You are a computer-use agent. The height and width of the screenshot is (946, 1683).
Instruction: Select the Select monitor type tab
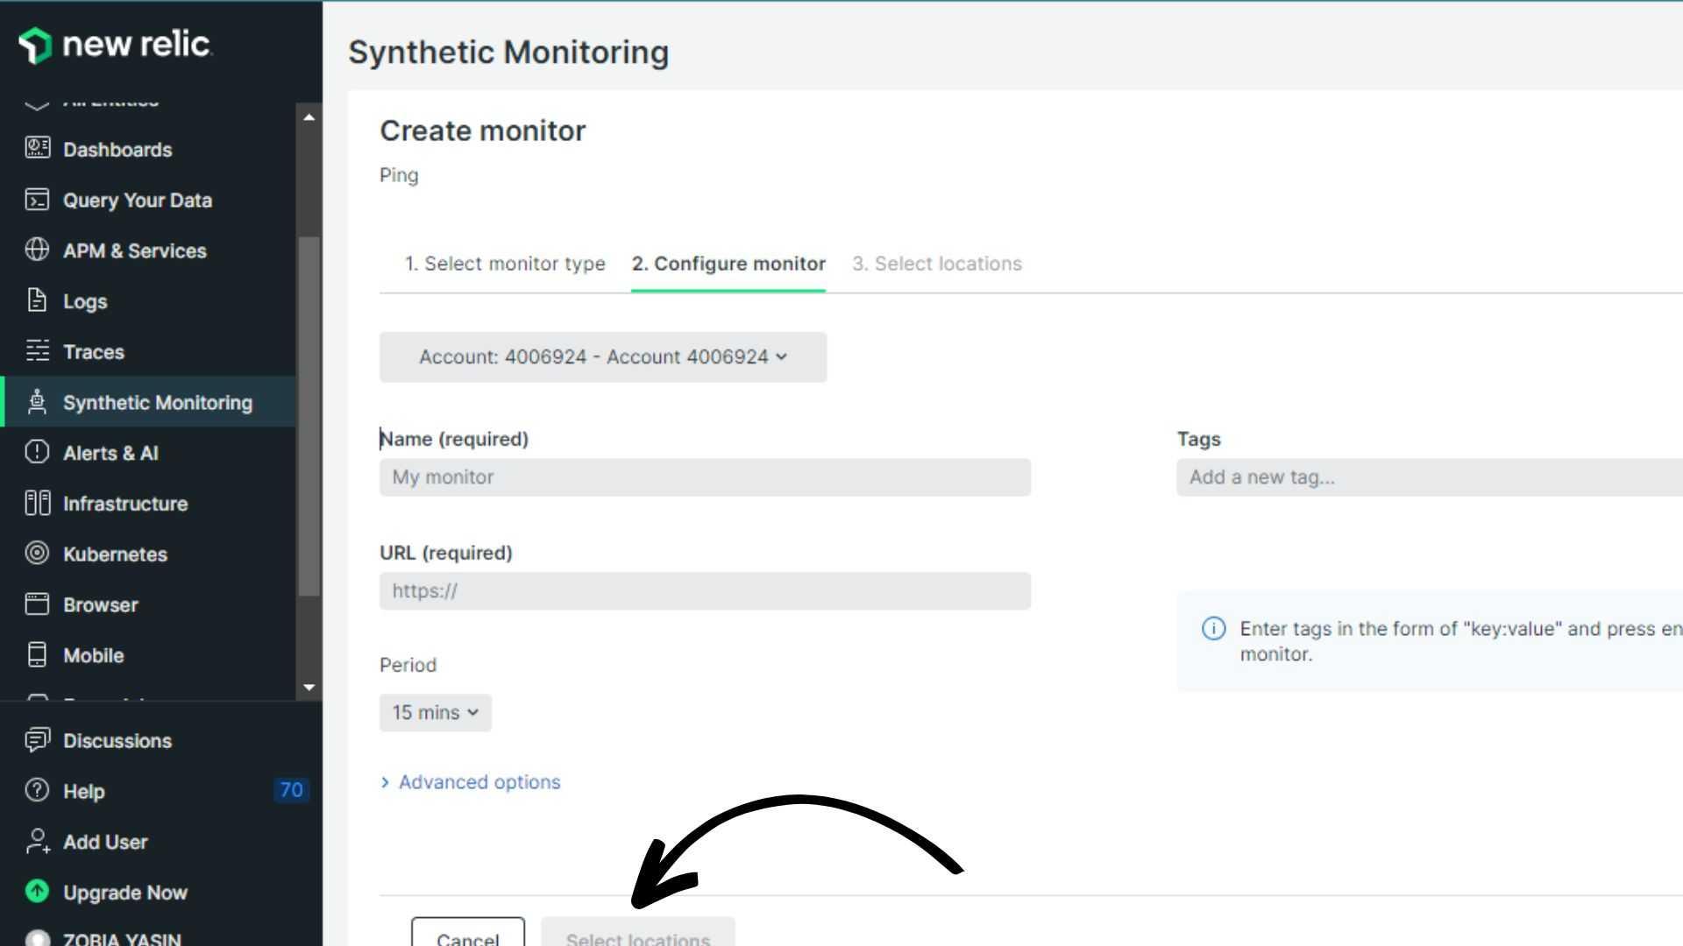(505, 264)
